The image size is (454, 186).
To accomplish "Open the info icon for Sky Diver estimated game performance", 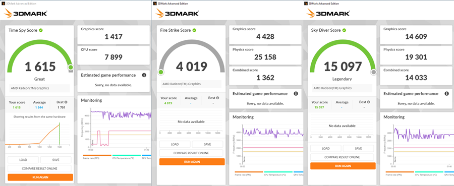I will click(x=447, y=94).
